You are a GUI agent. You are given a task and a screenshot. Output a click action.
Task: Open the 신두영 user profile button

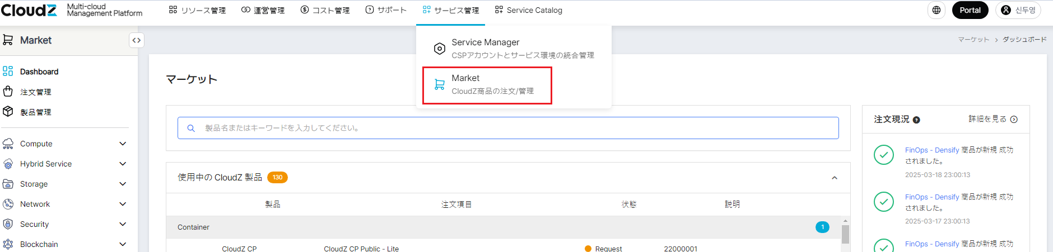tap(1018, 10)
